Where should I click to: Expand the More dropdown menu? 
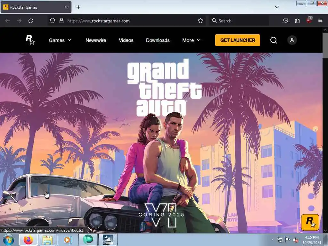(x=191, y=40)
